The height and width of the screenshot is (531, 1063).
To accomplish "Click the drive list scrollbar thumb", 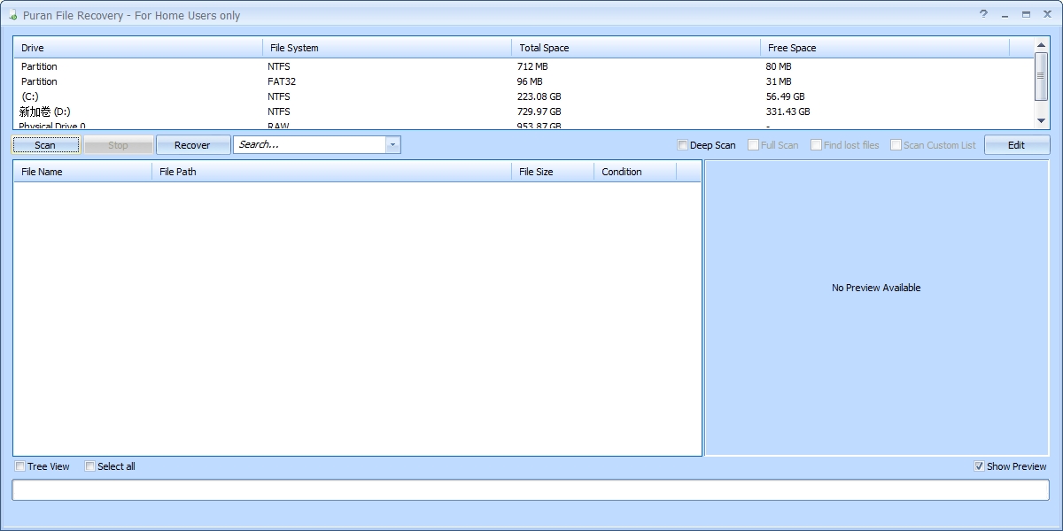I will [x=1042, y=76].
